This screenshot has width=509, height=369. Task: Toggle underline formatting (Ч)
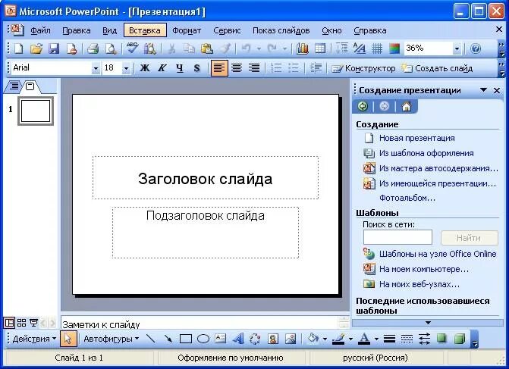coord(180,68)
